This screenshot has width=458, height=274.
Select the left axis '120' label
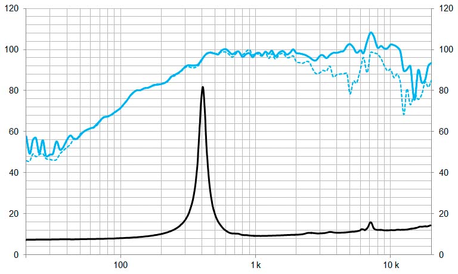[x=11, y=8]
